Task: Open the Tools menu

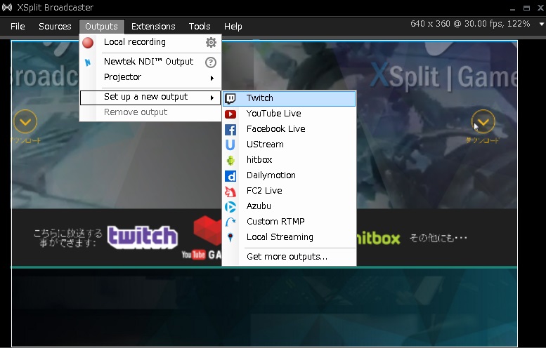Action: pos(200,27)
